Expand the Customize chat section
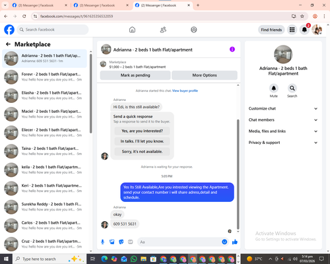The width and height of the screenshot is (330, 264). pyautogui.click(x=283, y=108)
